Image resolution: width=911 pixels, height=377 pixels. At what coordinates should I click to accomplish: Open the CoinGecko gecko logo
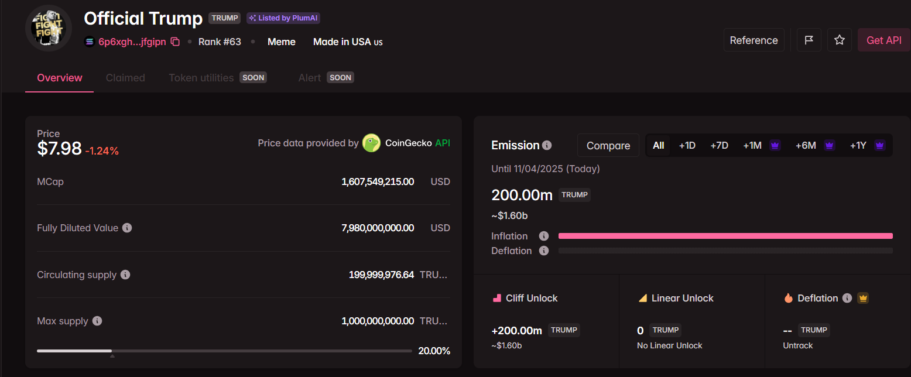click(371, 143)
